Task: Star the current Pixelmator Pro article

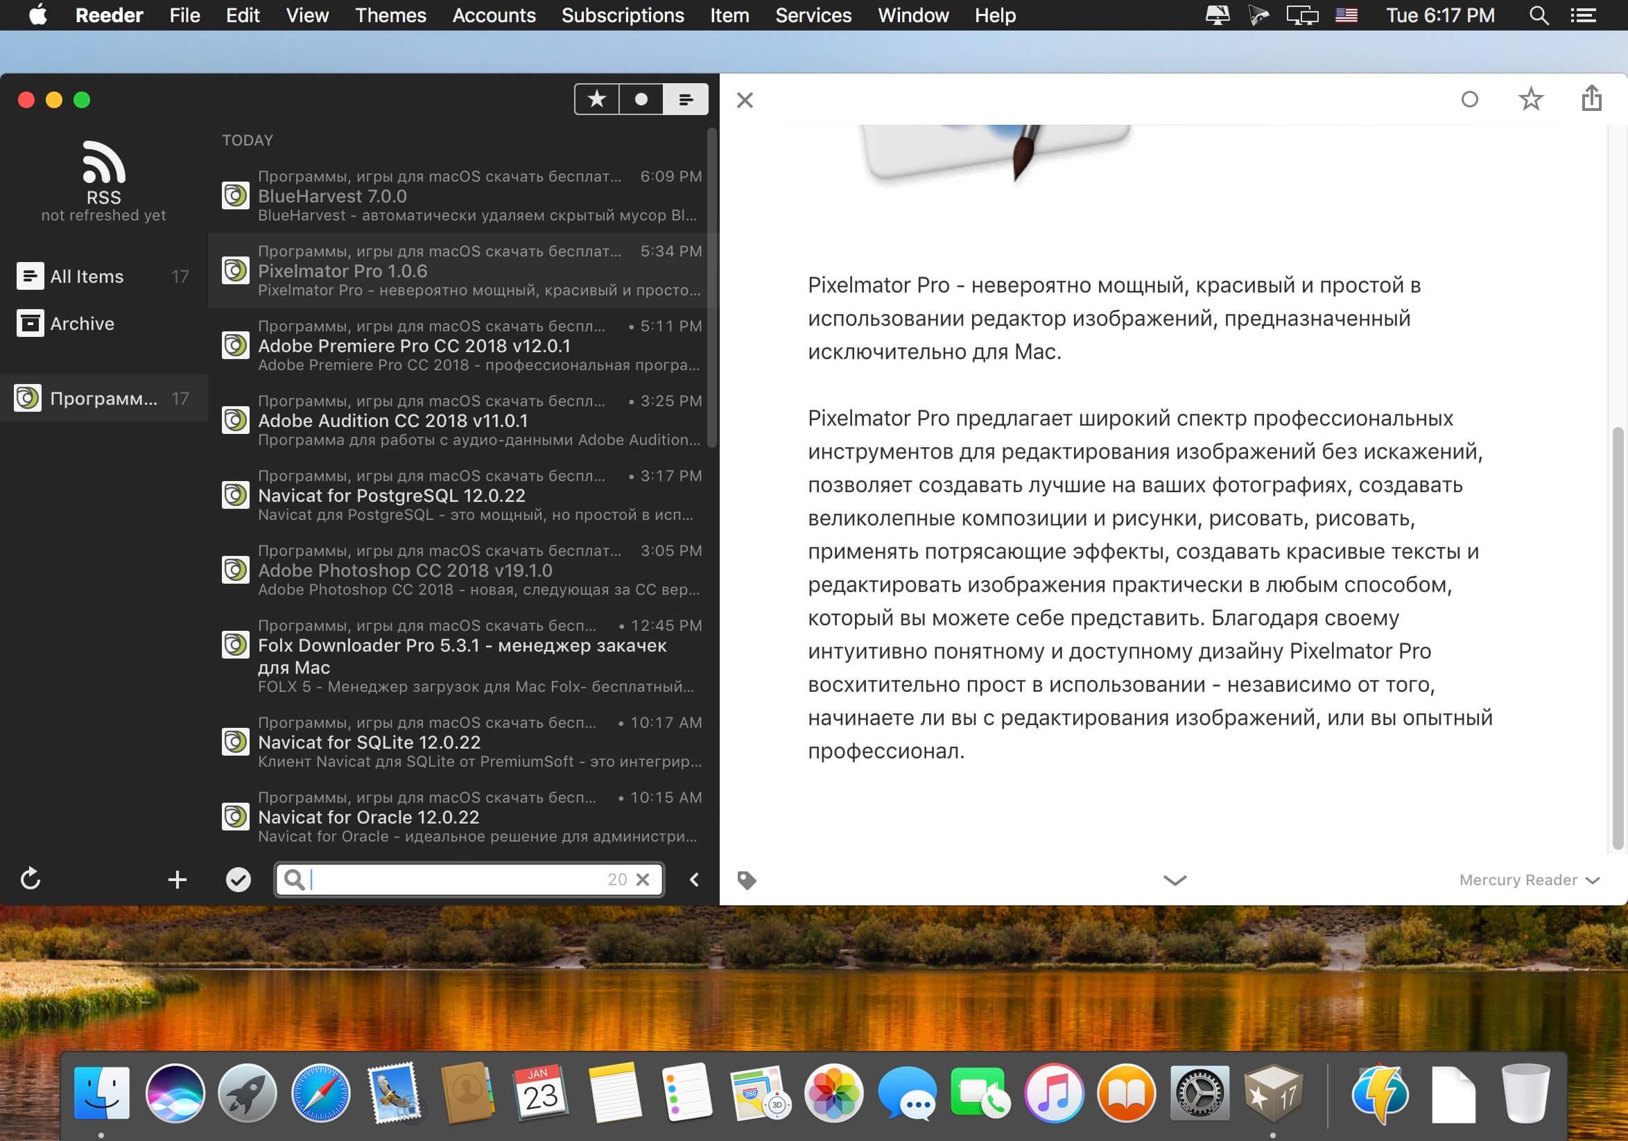Action: pyautogui.click(x=1531, y=99)
